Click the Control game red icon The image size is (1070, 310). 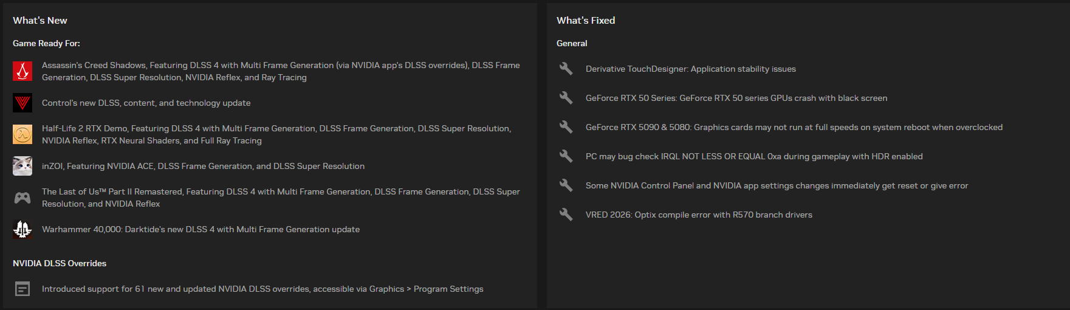(x=22, y=103)
